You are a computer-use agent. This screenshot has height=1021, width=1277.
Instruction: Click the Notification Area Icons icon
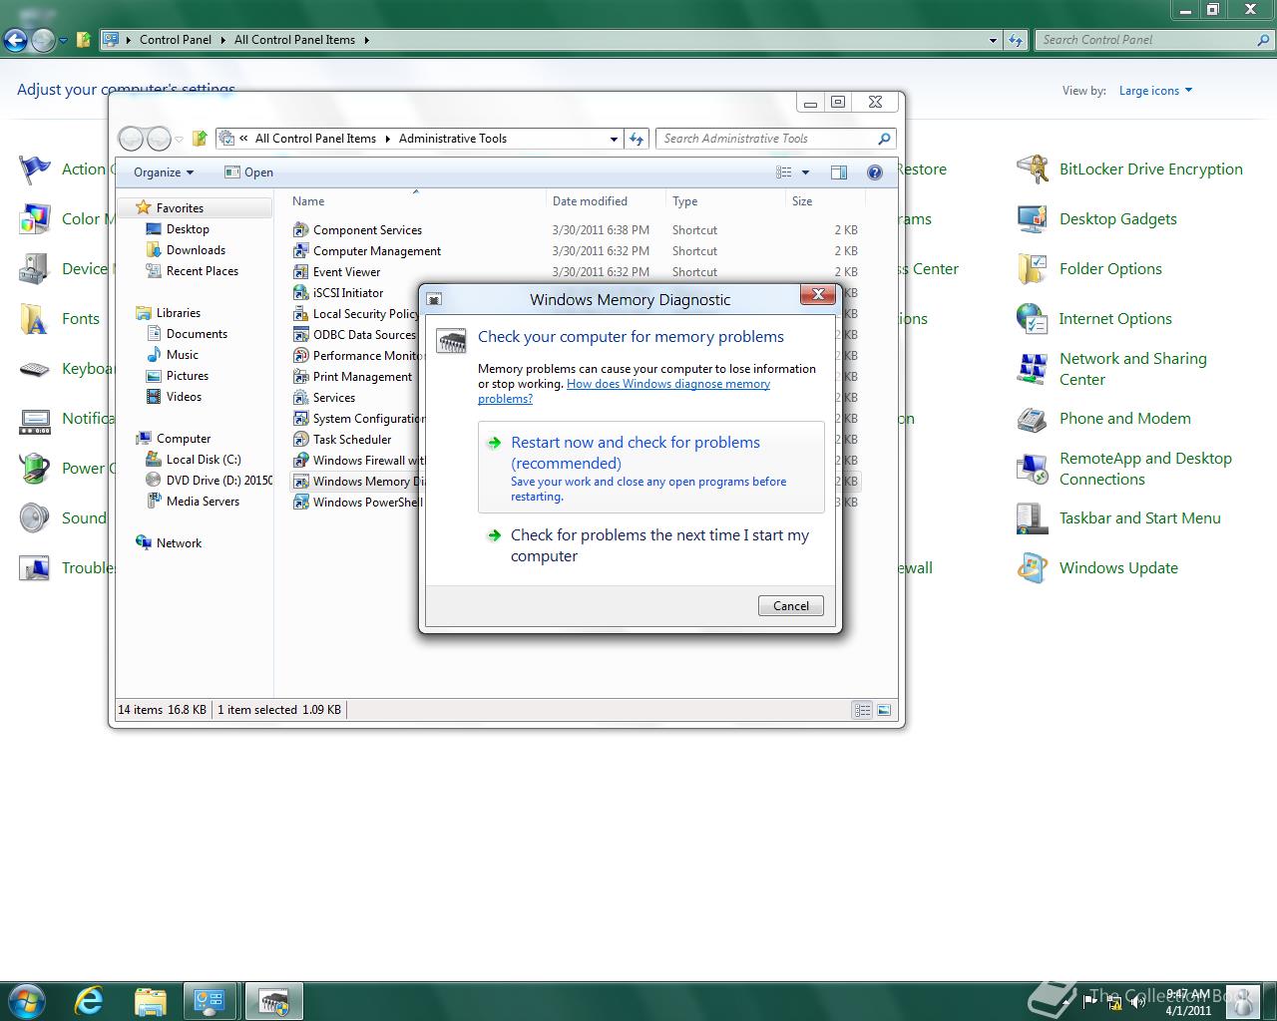point(35,419)
